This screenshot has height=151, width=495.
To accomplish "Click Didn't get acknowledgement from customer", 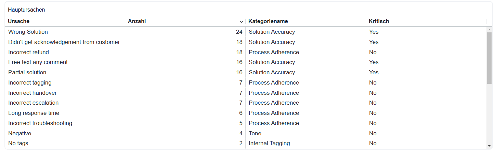I will coord(64,42).
